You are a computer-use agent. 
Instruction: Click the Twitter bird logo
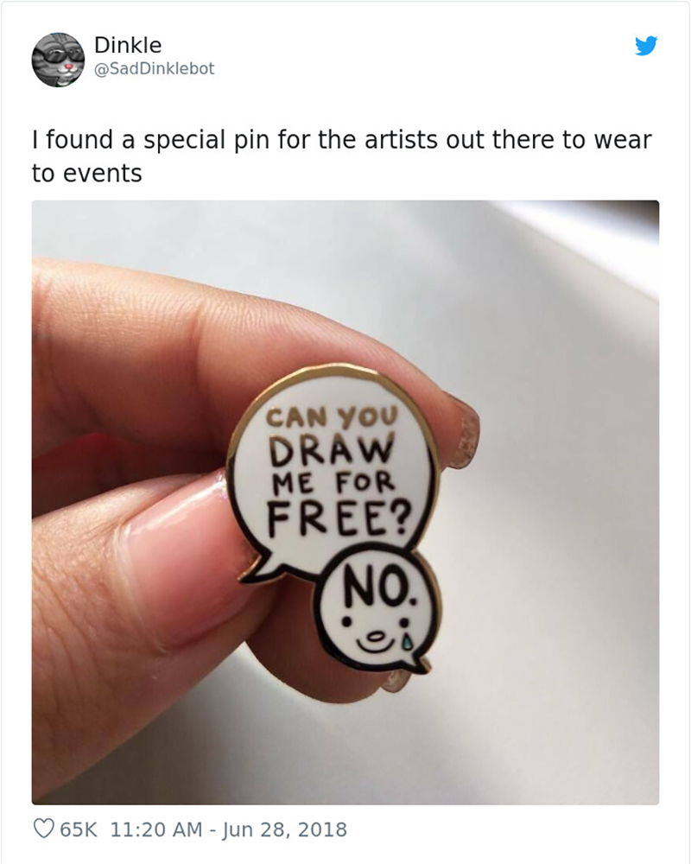[646, 46]
